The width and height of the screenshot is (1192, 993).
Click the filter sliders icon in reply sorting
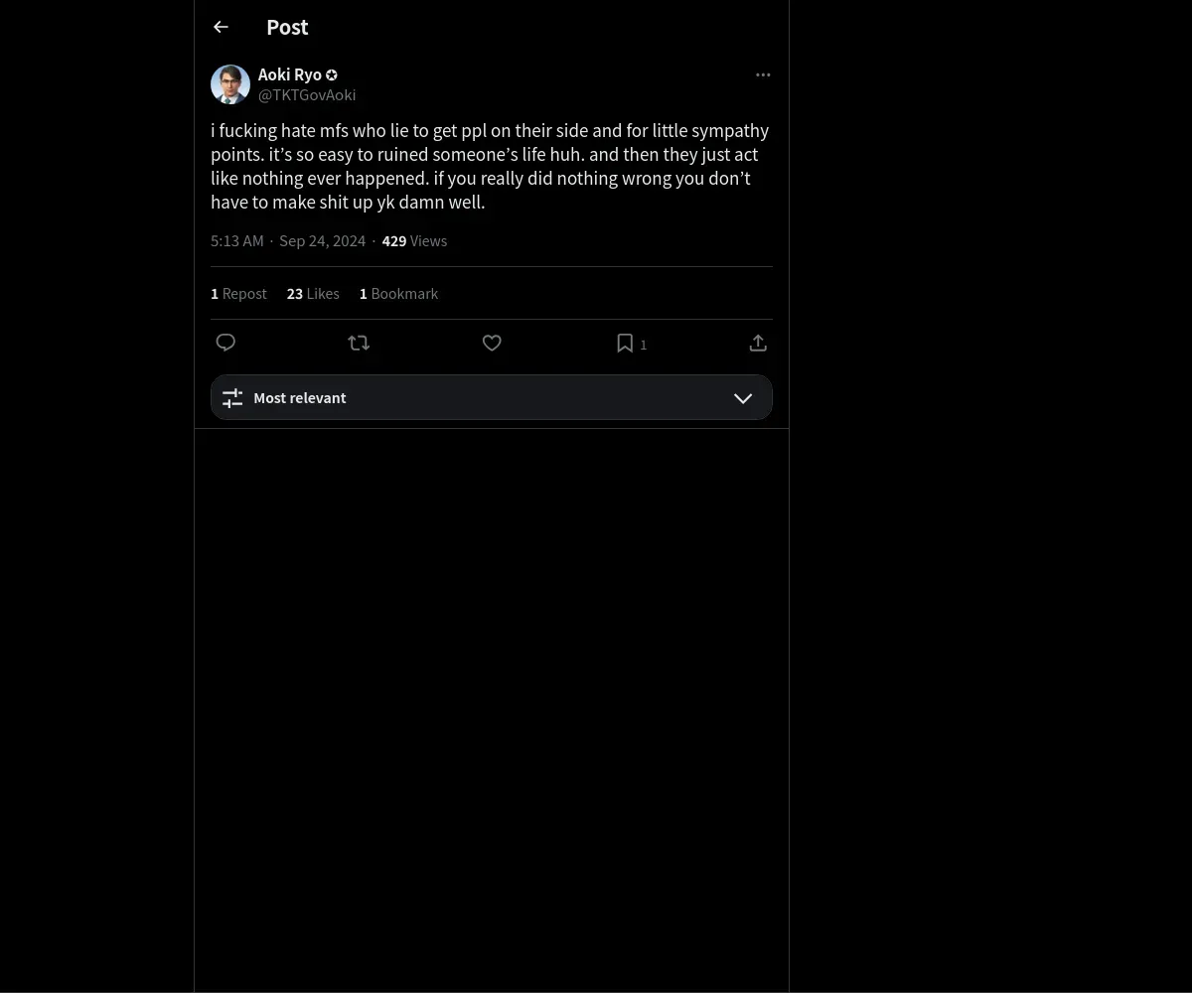click(x=232, y=398)
